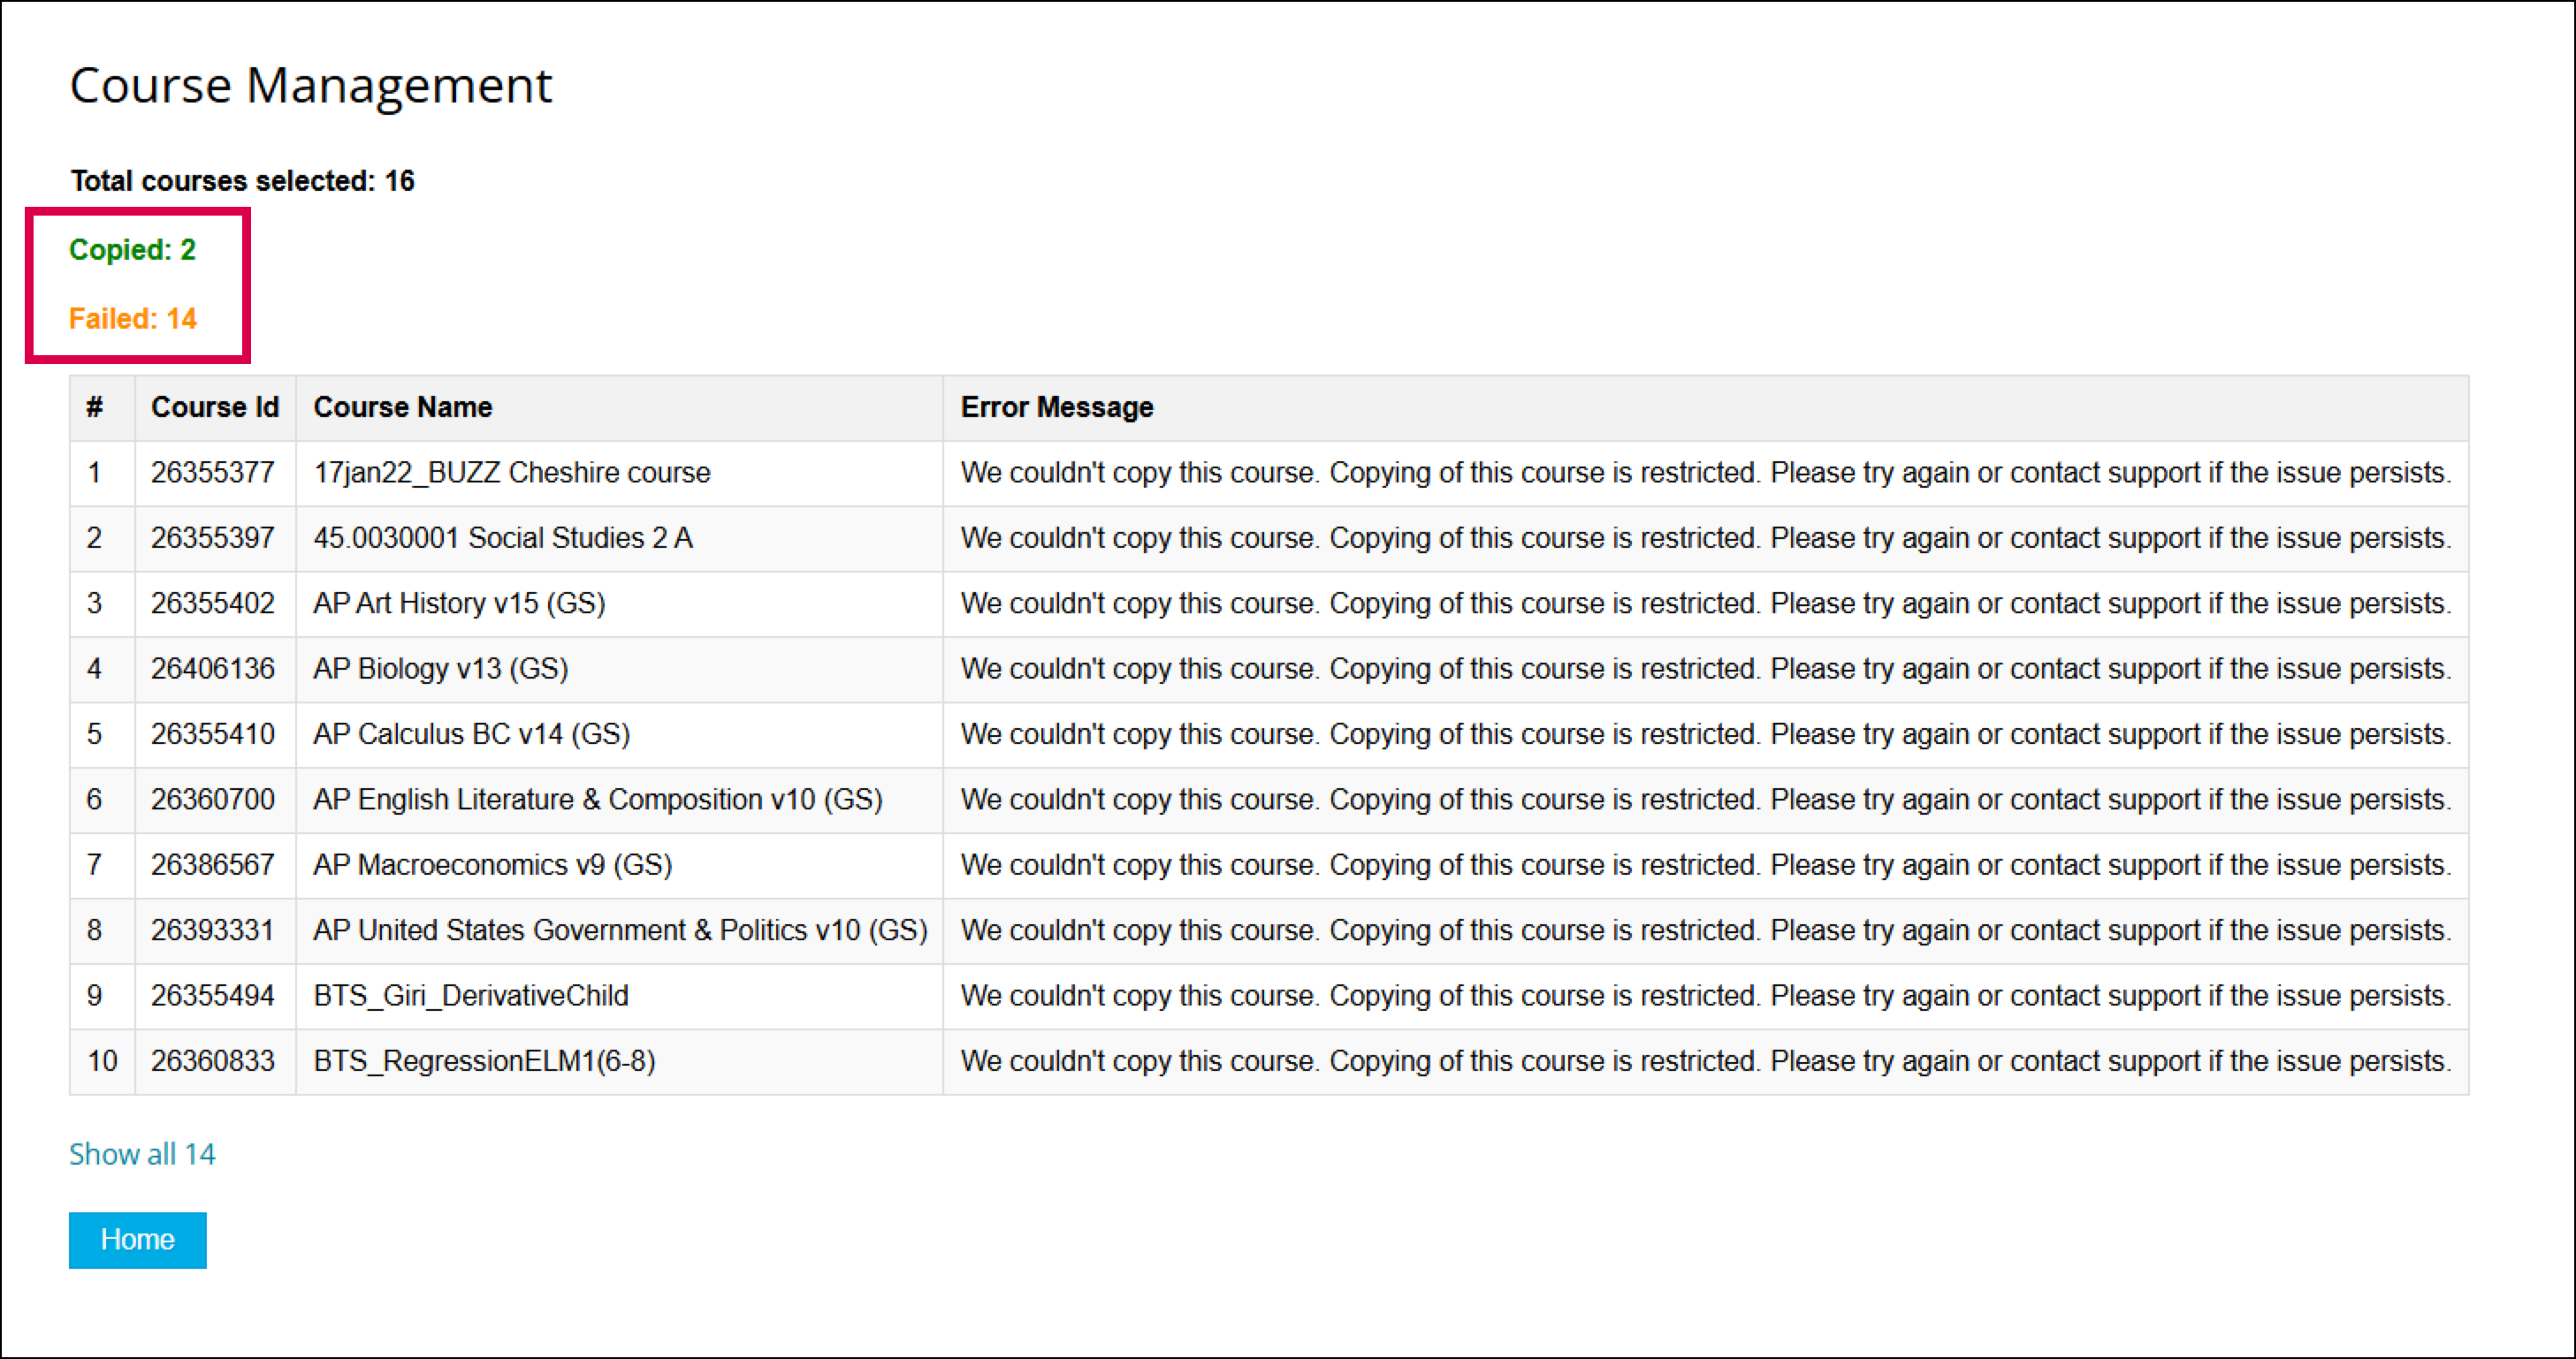Viewport: 2576px width, 1359px height.
Task: Click AP Biology v13 (GS) course name
Action: 440,669
